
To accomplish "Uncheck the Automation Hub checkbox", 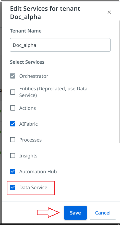I will point(13,172).
